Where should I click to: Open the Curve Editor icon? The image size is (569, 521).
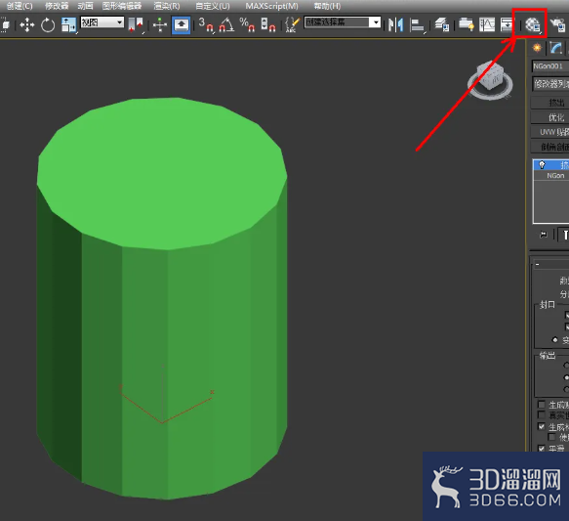click(487, 25)
